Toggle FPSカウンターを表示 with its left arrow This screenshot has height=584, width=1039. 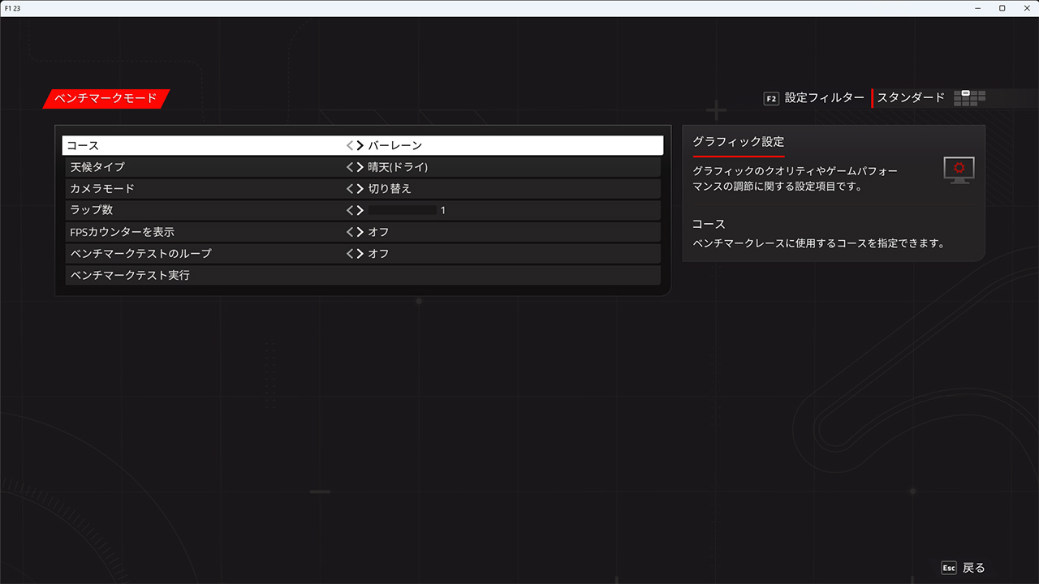tap(350, 232)
